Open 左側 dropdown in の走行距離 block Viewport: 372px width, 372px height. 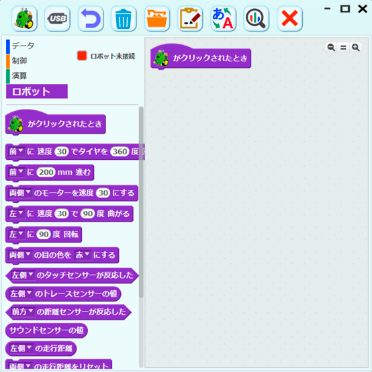point(21,348)
